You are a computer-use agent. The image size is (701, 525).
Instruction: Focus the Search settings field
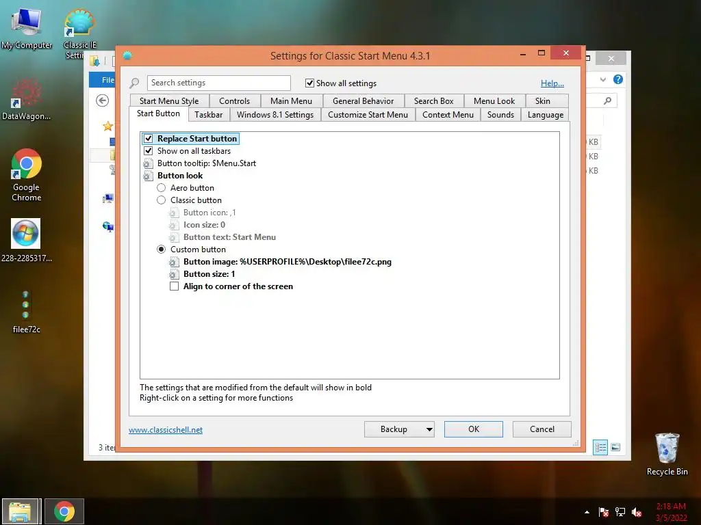coord(218,83)
